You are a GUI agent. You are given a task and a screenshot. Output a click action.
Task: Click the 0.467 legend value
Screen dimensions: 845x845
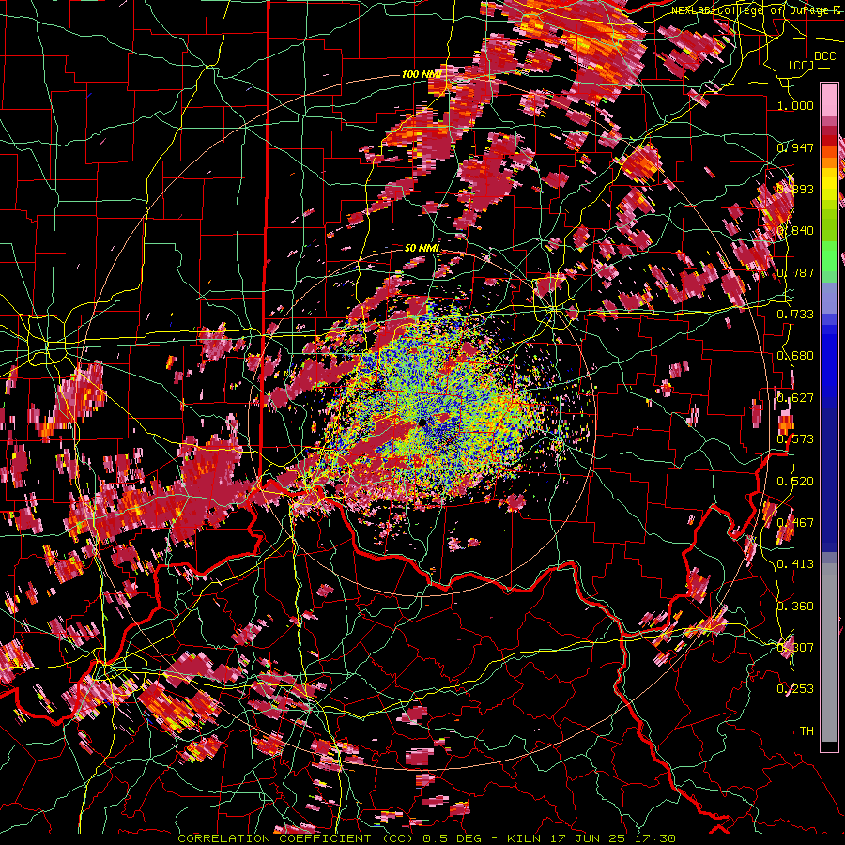(x=795, y=523)
